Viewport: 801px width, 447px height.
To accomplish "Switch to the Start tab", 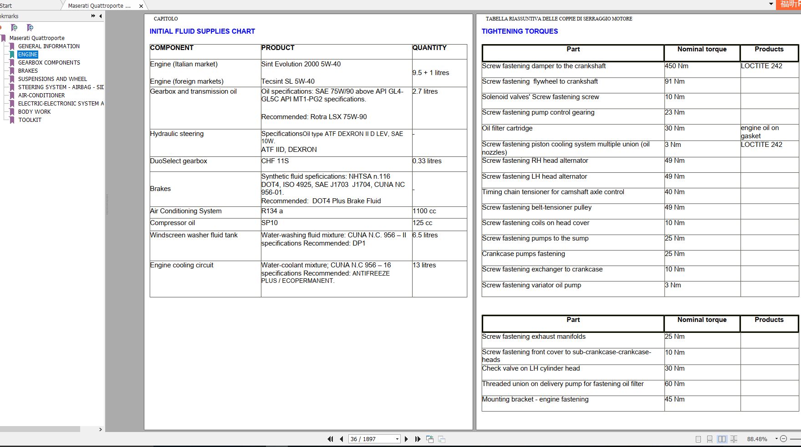I will (x=6, y=5).
